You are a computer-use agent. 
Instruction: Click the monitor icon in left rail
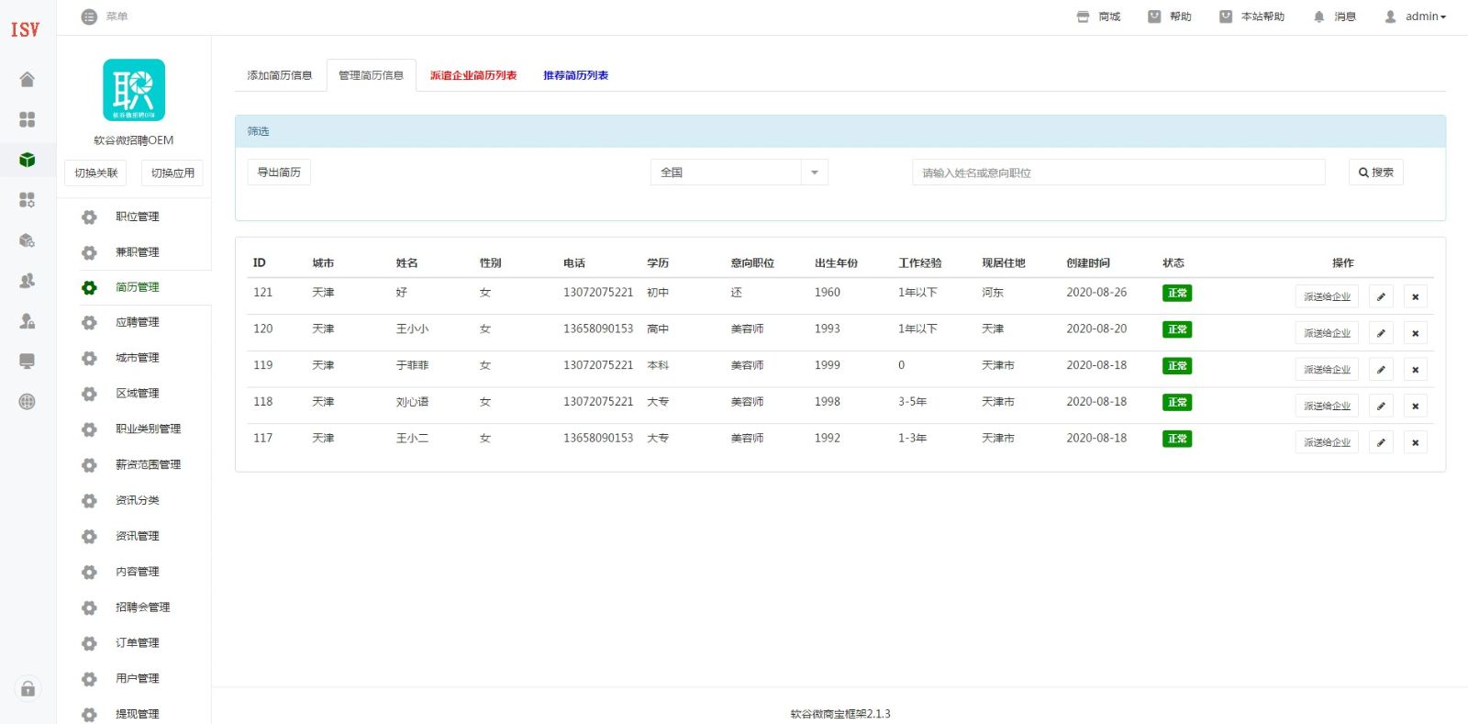(28, 362)
